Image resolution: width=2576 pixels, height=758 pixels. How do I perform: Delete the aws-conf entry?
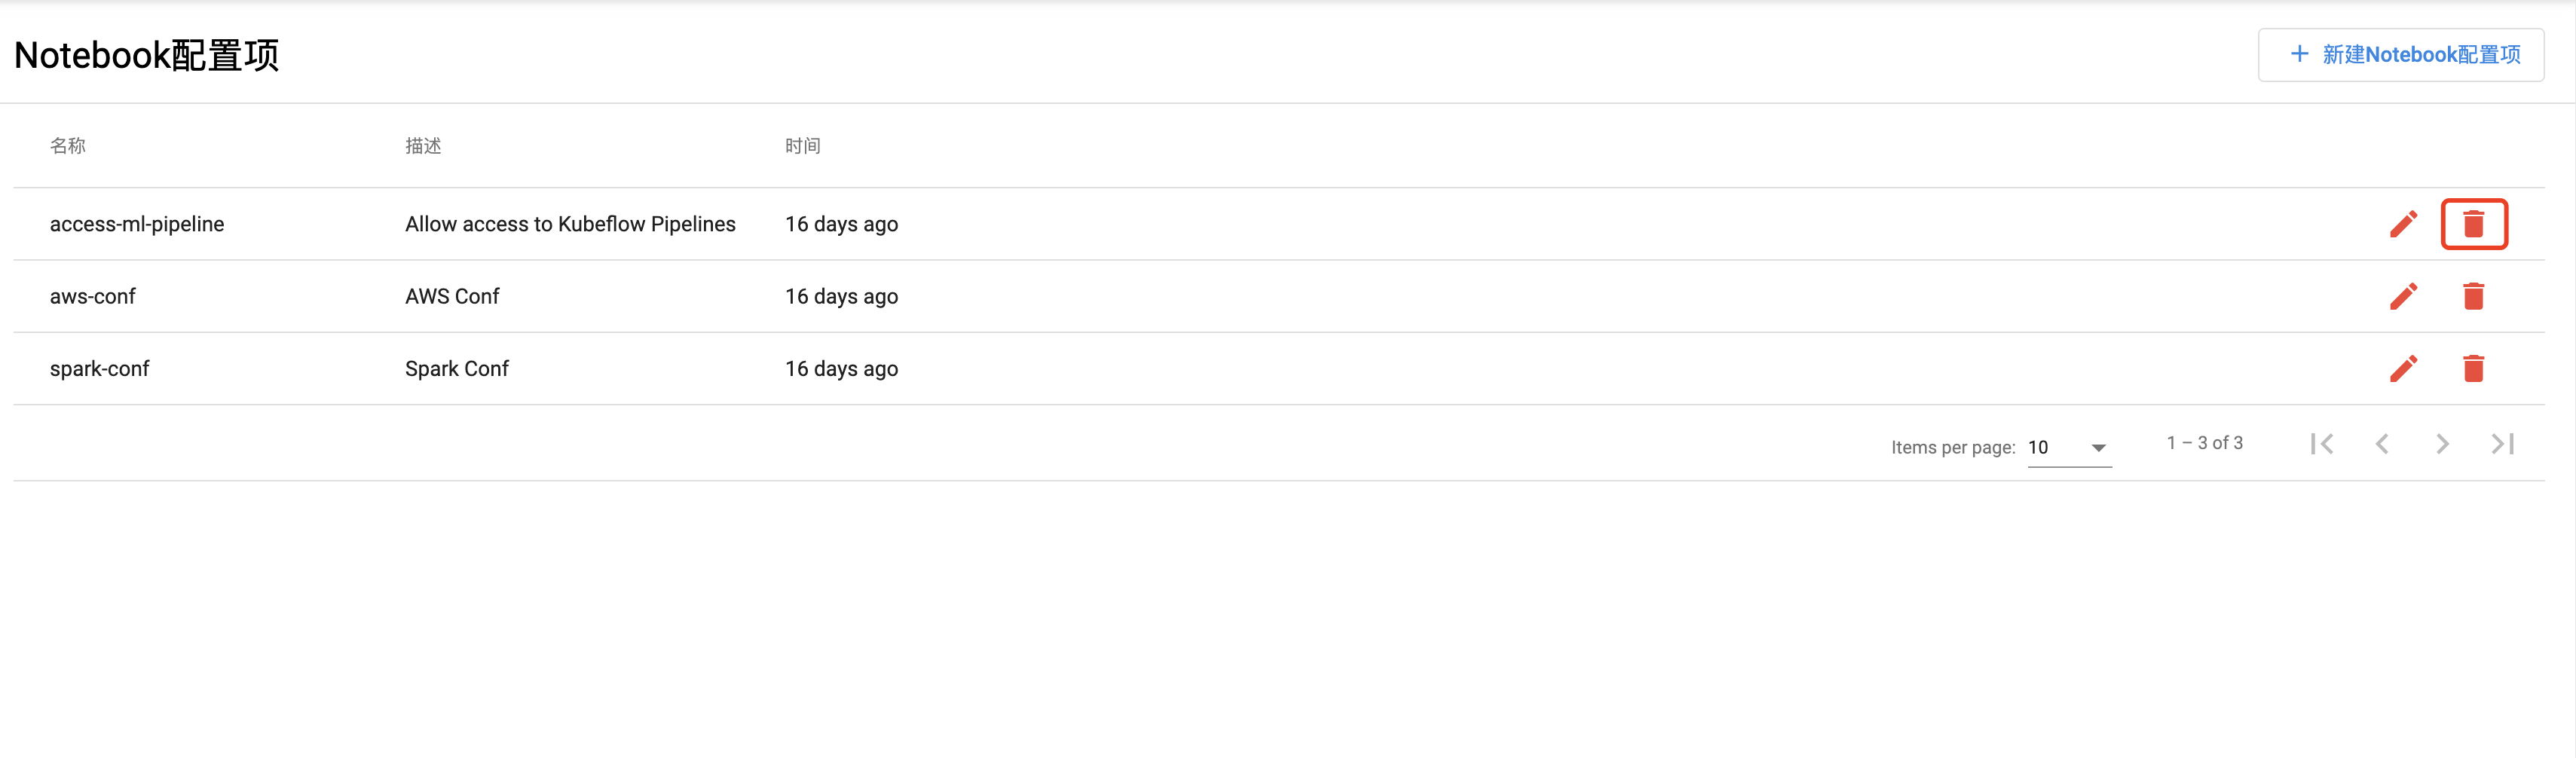point(2473,296)
